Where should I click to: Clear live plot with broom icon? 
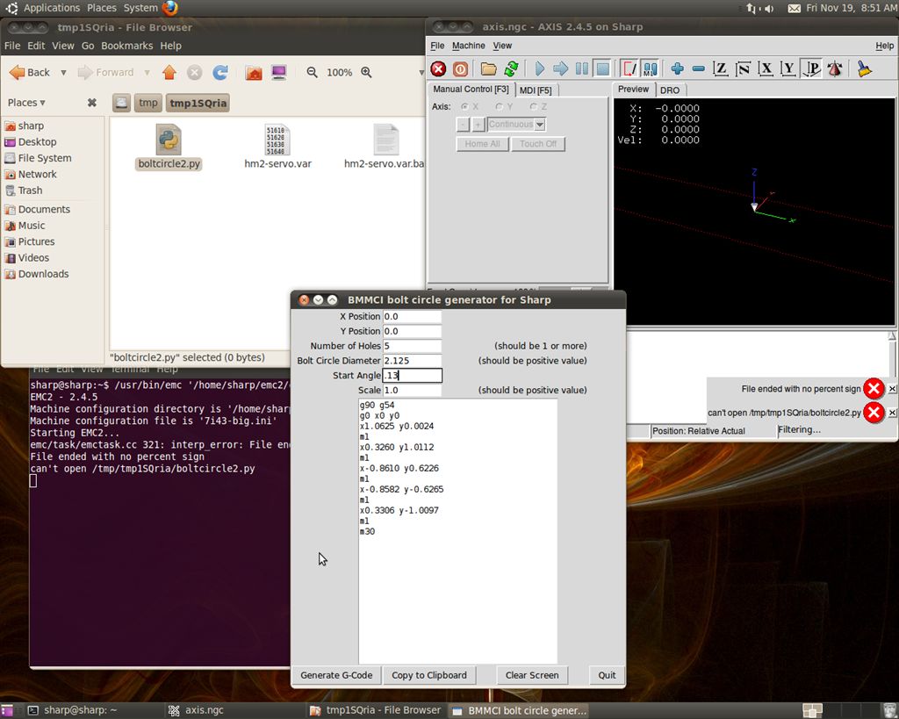tap(864, 68)
